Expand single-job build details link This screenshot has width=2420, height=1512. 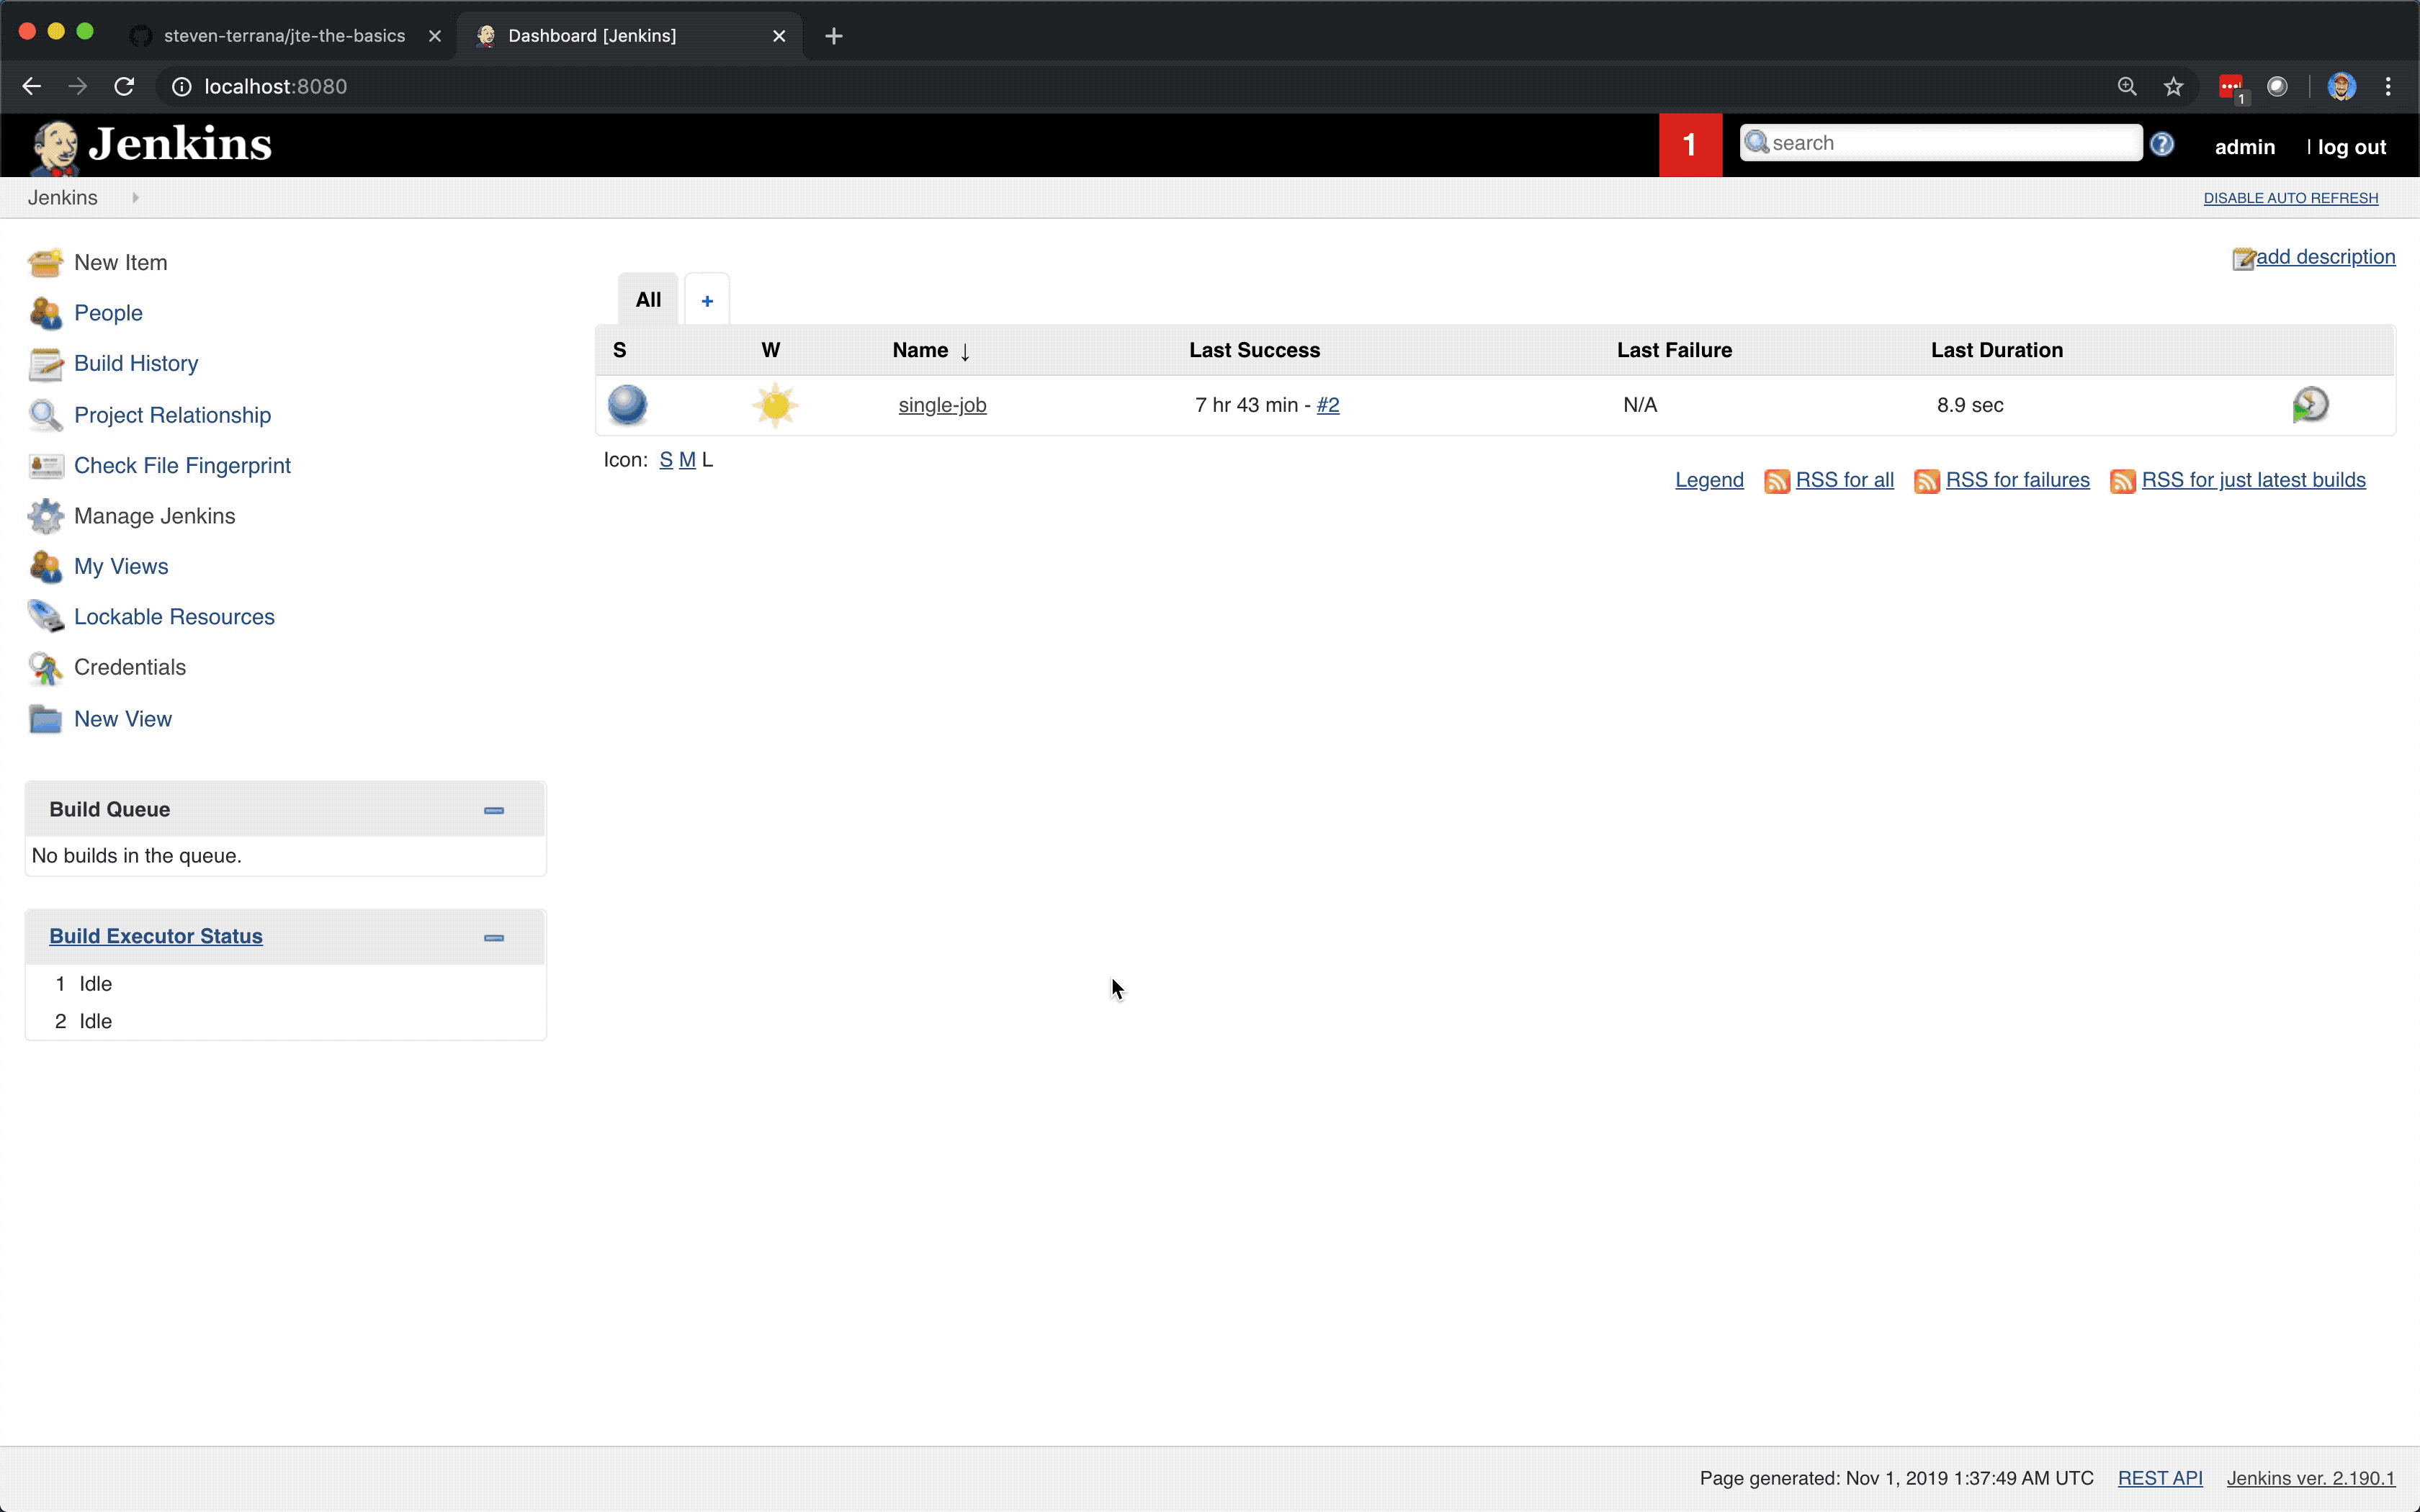click(1327, 404)
